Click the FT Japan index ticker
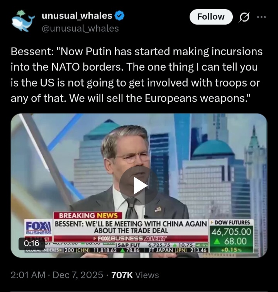The height and width of the screenshot is (292, 278). click(x=178, y=250)
